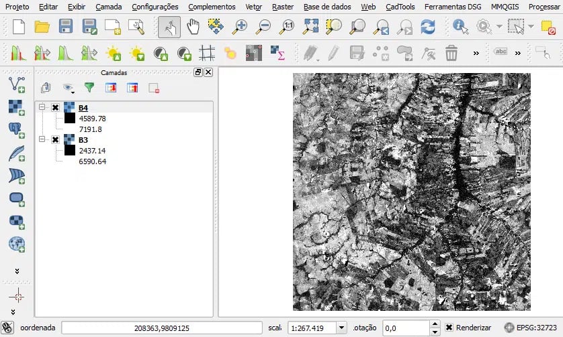This screenshot has width=563, height=337.
Task: Toggle visibility of the B4 layer
Action: click(55, 107)
